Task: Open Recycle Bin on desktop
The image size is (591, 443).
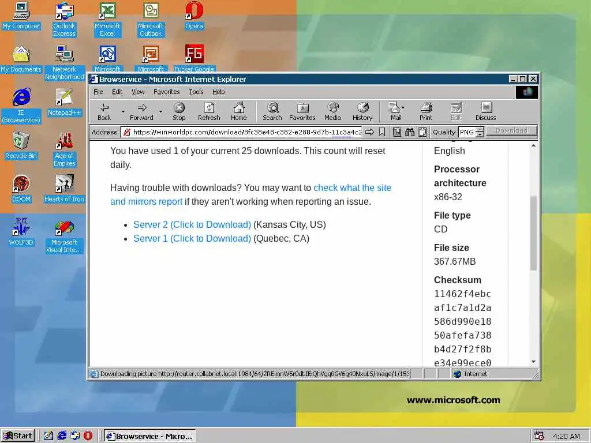Action: point(21,146)
